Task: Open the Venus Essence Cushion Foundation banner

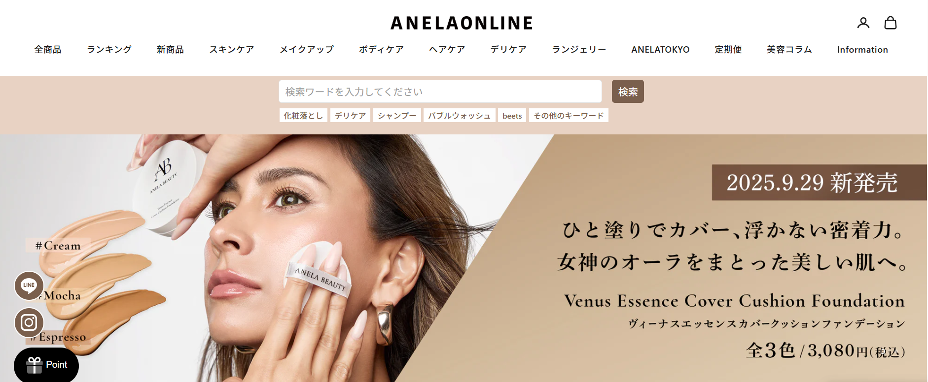Action: click(464, 258)
